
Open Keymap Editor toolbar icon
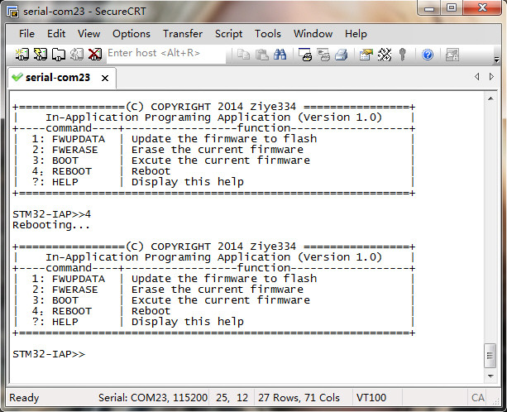click(385, 55)
